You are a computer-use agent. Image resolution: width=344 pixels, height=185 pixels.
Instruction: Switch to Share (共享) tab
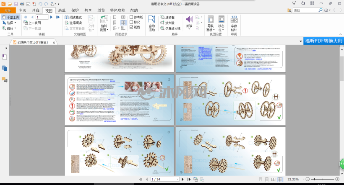pyautogui.click(x=88, y=10)
